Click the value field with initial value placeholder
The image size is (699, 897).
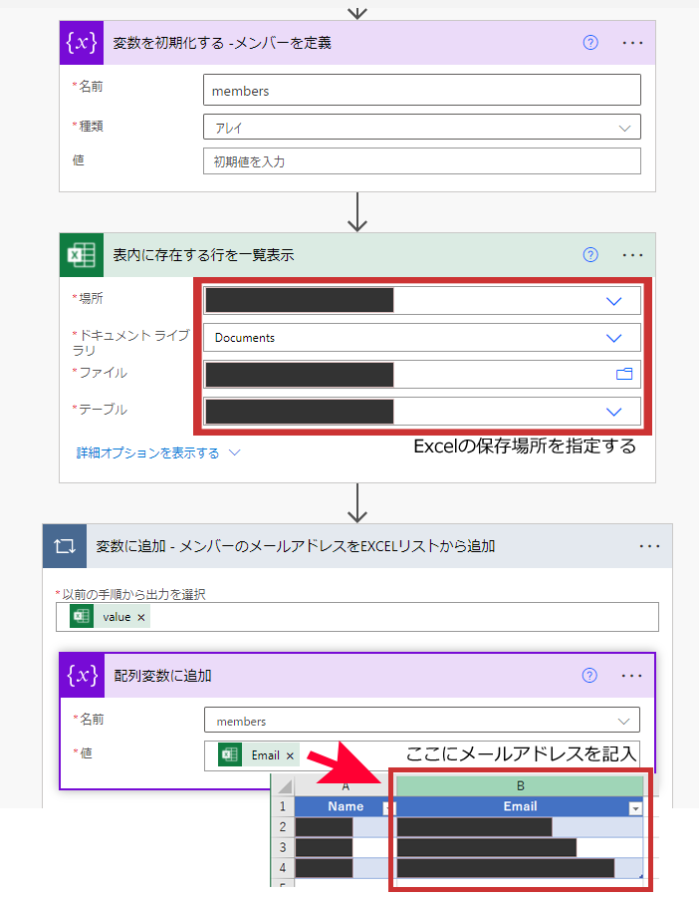pos(422,161)
